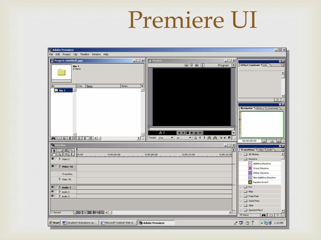Open the Timeline menu

[x=85, y=54]
